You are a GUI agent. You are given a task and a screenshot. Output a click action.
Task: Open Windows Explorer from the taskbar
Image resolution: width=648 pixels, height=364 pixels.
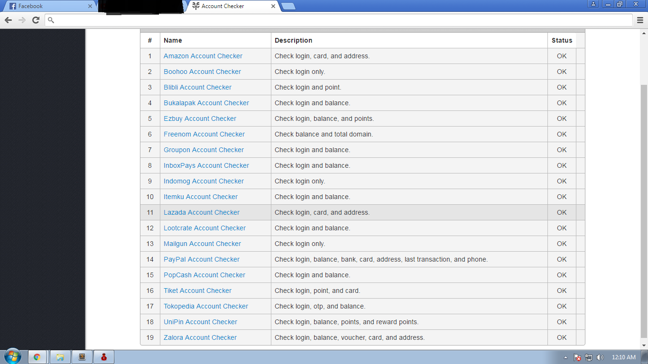point(60,356)
